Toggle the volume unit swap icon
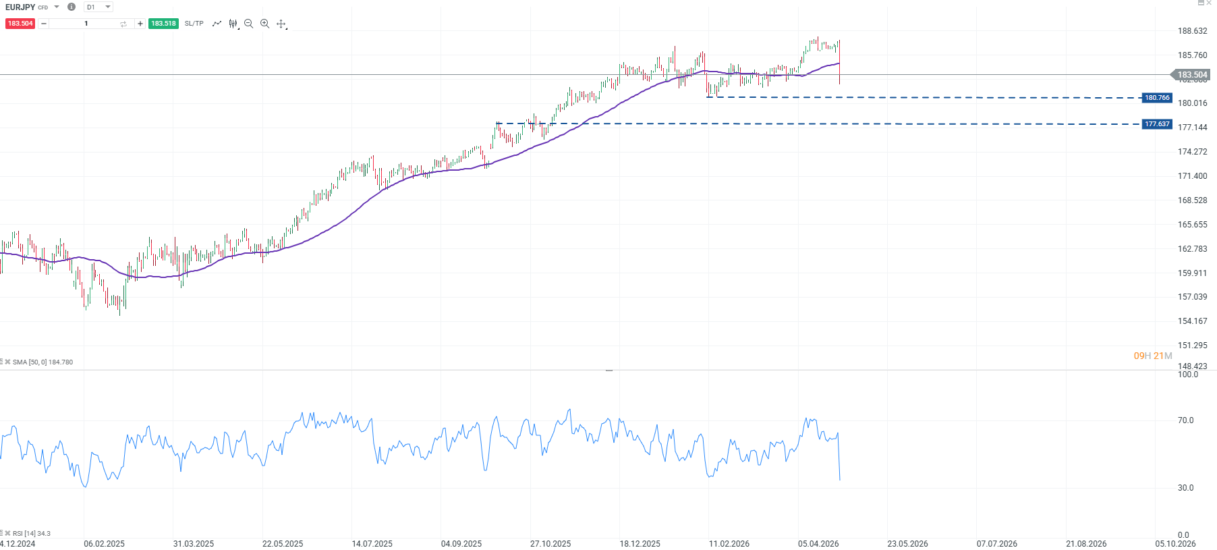This screenshot has width=1217, height=550. click(123, 24)
